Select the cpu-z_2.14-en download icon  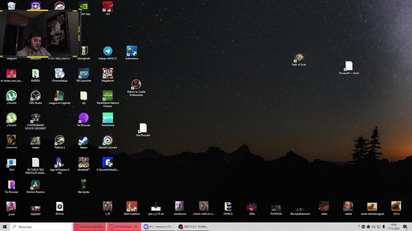[x=156, y=208]
